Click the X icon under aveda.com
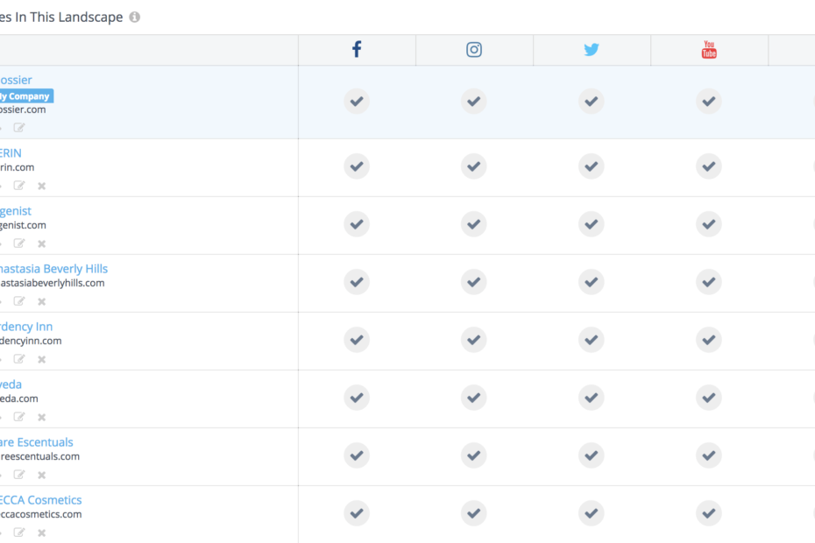Viewport: 815px width, 543px height. click(x=41, y=417)
